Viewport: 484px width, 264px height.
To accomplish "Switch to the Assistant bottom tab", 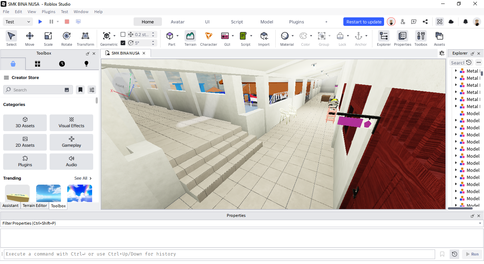I will point(11,206).
